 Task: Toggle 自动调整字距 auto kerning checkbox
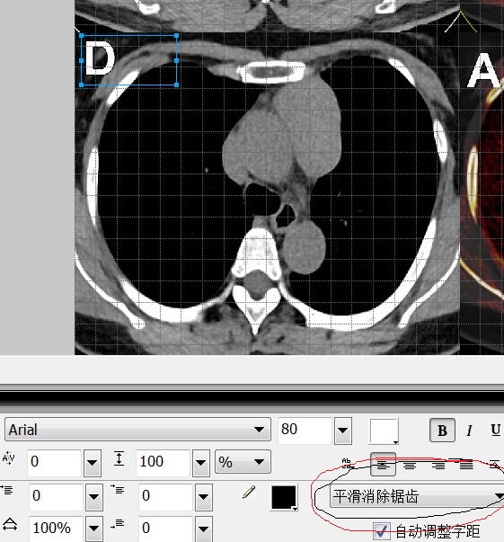click(382, 531)
